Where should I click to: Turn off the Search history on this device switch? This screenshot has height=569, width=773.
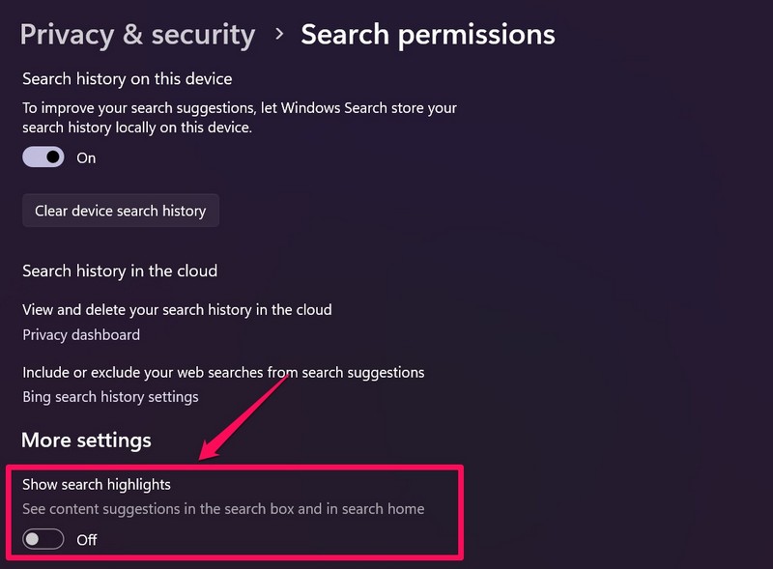tap(43, 157)
